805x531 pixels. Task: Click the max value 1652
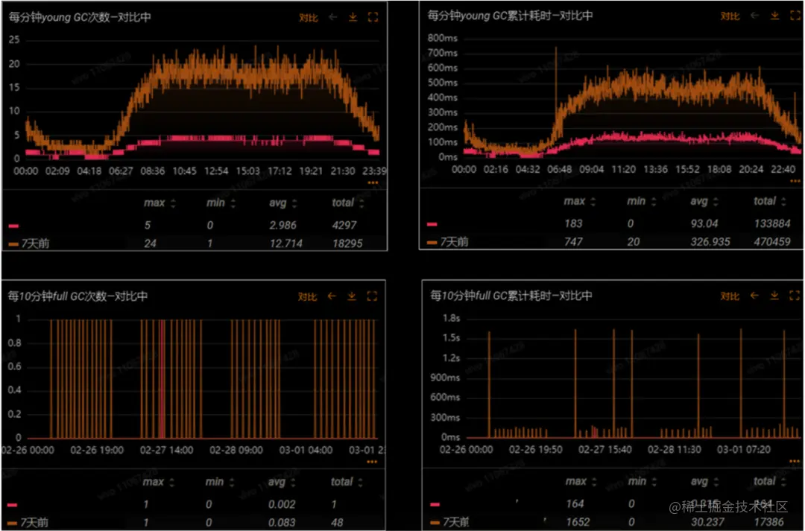coord(578,522)
